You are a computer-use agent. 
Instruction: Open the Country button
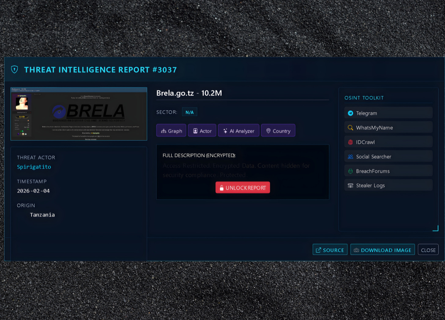(x=278, y=131)
